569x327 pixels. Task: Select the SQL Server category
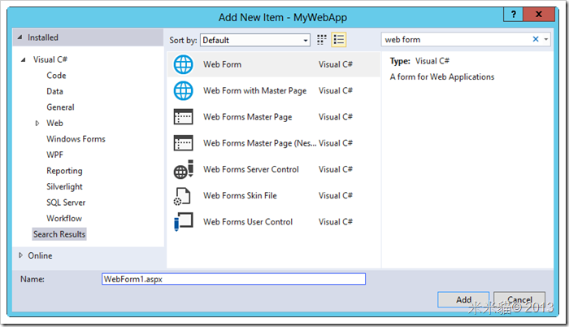tap(66, 203)
